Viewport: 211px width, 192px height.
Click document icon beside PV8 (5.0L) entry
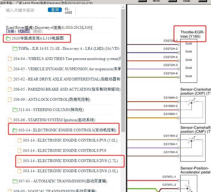(x=20, y=140)
